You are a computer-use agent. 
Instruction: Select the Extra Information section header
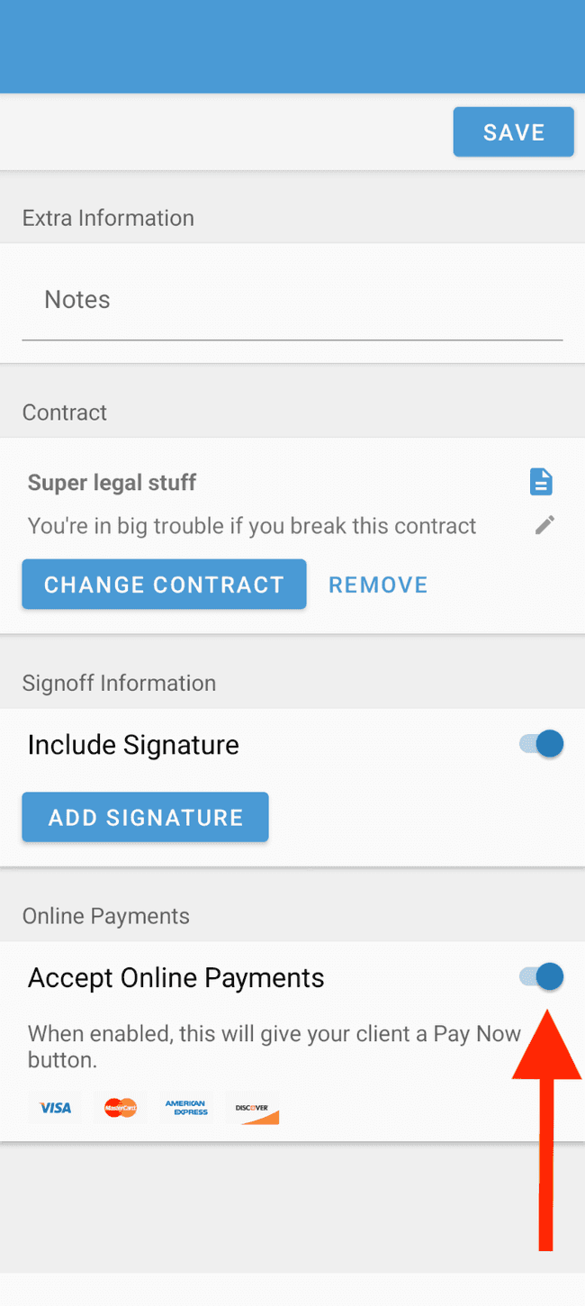tap(108, 217)
